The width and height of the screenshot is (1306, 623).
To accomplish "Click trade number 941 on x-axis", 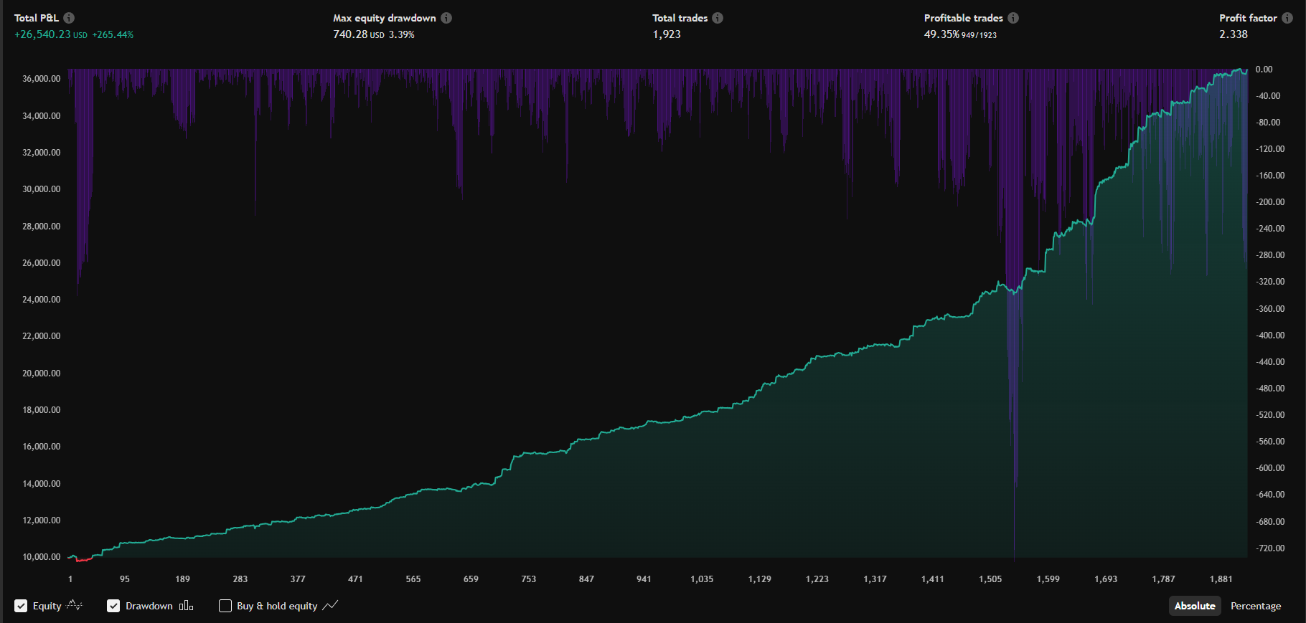I will click(x=644, y=579).
